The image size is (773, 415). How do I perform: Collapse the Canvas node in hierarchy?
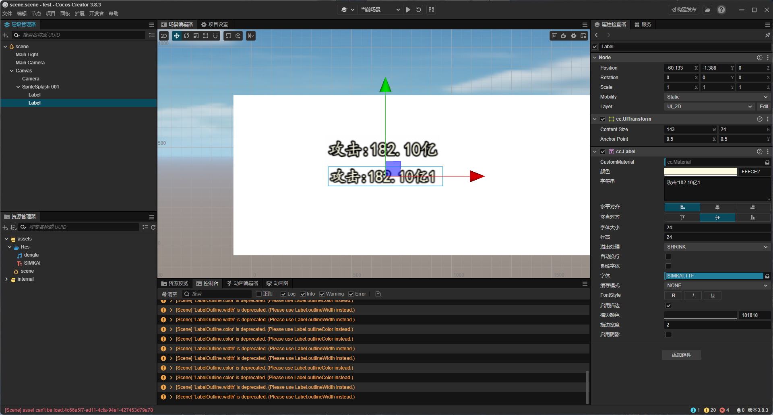tap(12, 71)
